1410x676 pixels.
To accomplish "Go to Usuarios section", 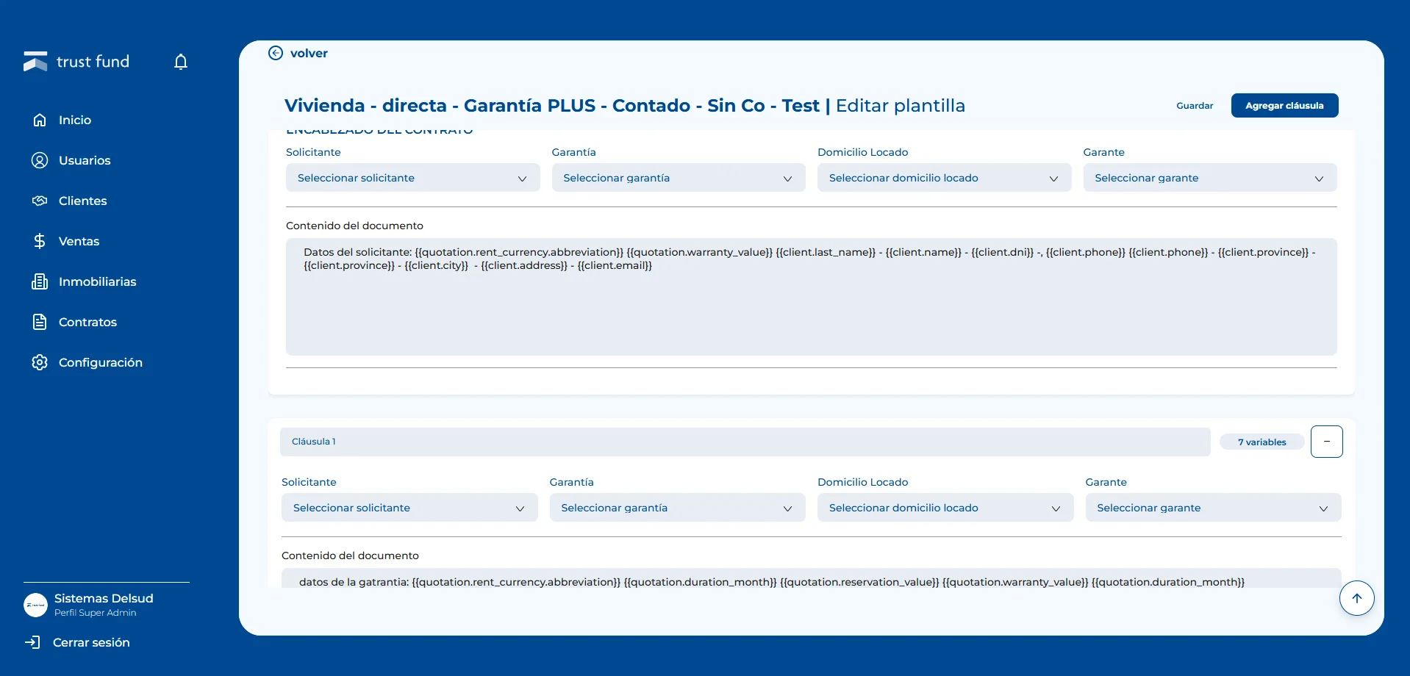I will [x=85, y=160].
